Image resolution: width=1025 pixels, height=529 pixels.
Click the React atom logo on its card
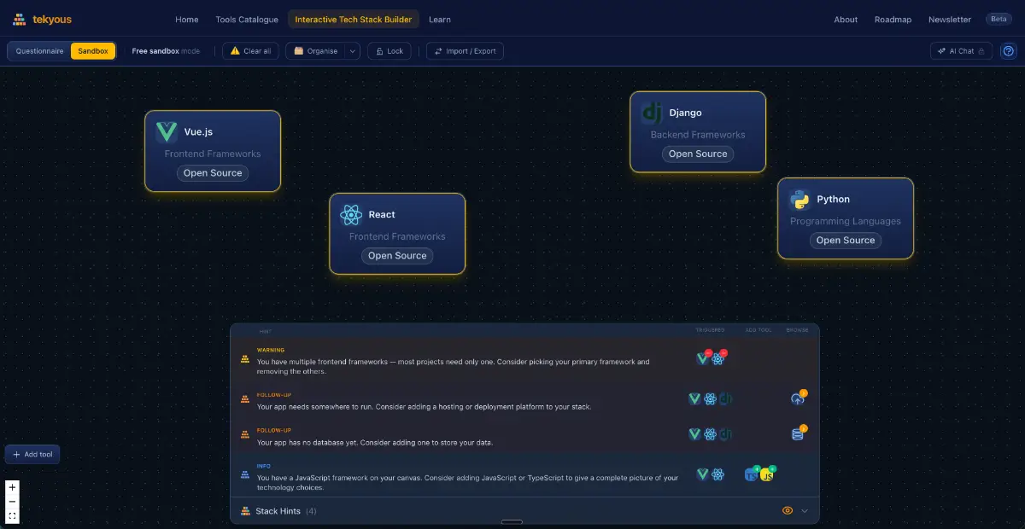[351, 215]
